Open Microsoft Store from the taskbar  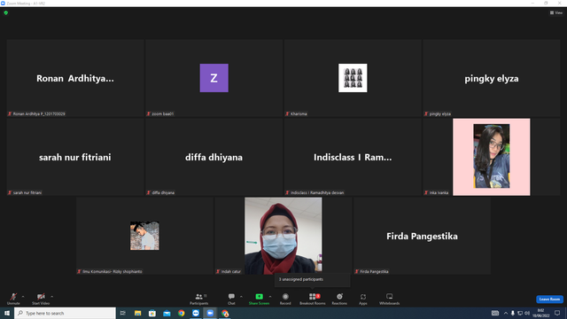(x=152, y=313)
